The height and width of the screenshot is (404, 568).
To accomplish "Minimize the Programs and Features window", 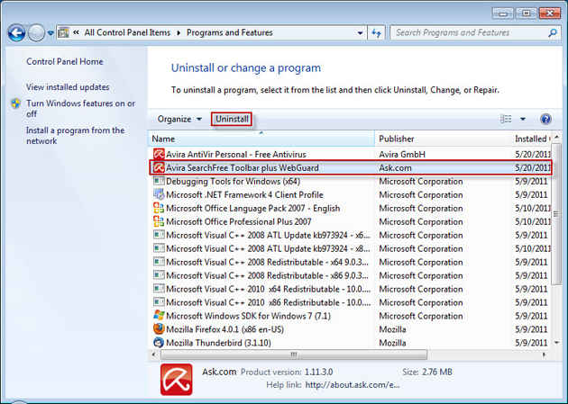I will [x=503, y=13].
